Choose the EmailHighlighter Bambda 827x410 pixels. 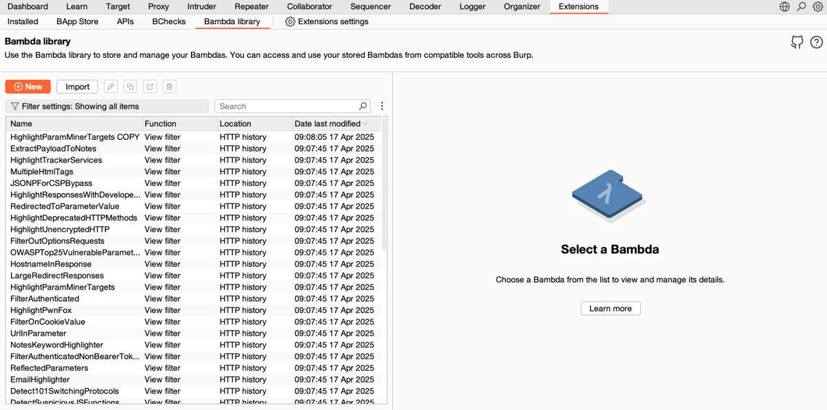(193, 380)
